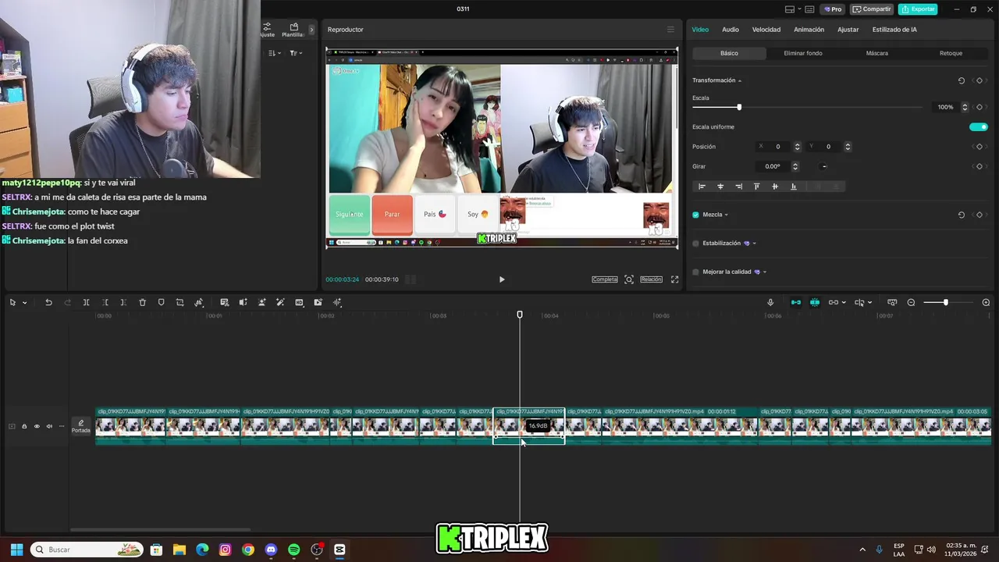Add keyframe for Escala

(x=979, y=107)
